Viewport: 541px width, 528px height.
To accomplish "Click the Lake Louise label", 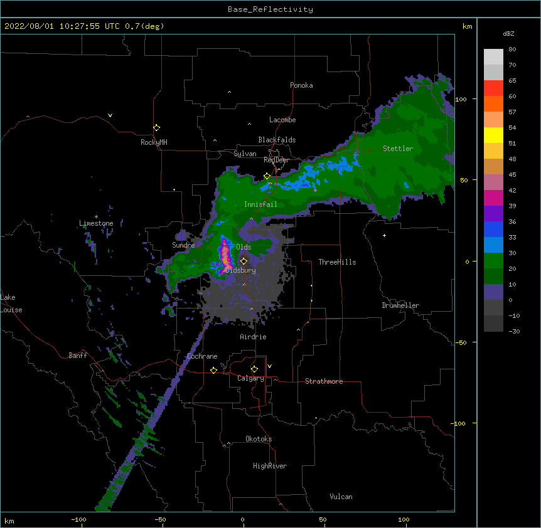I will 11,304.
